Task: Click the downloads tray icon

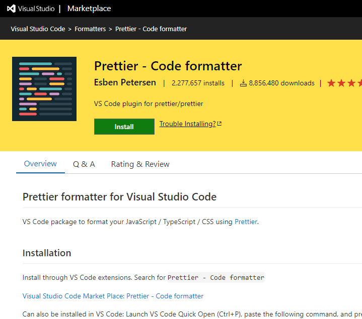Action: [x=243, y=83]
